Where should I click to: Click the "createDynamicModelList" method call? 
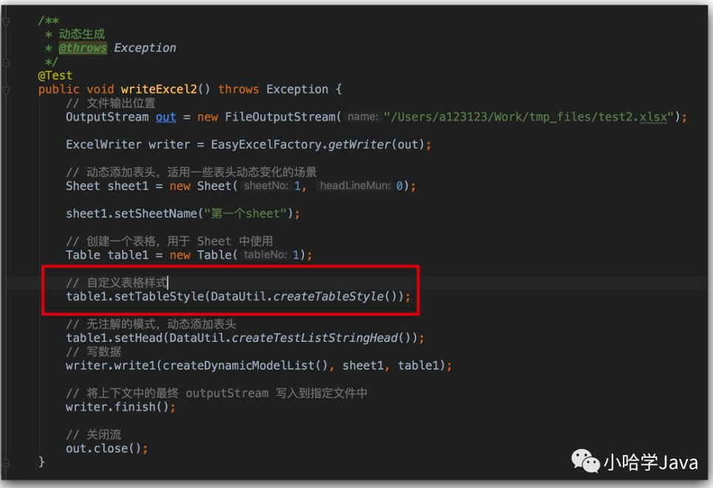pyautogui.click(x=238, y=365)
